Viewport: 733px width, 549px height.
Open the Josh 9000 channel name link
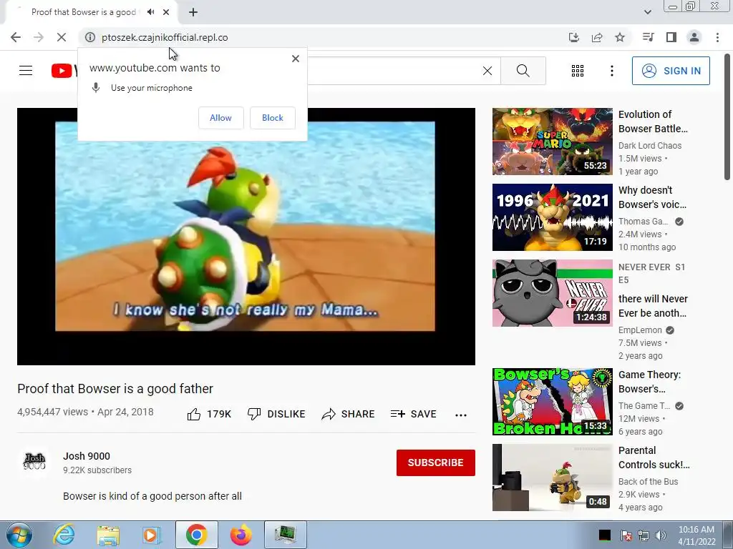[x=87, y=456]
